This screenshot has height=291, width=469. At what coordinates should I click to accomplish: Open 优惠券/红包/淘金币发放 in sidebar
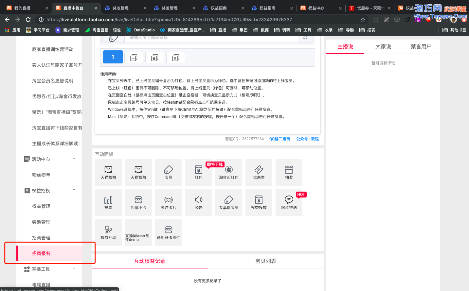pos(57,96)
